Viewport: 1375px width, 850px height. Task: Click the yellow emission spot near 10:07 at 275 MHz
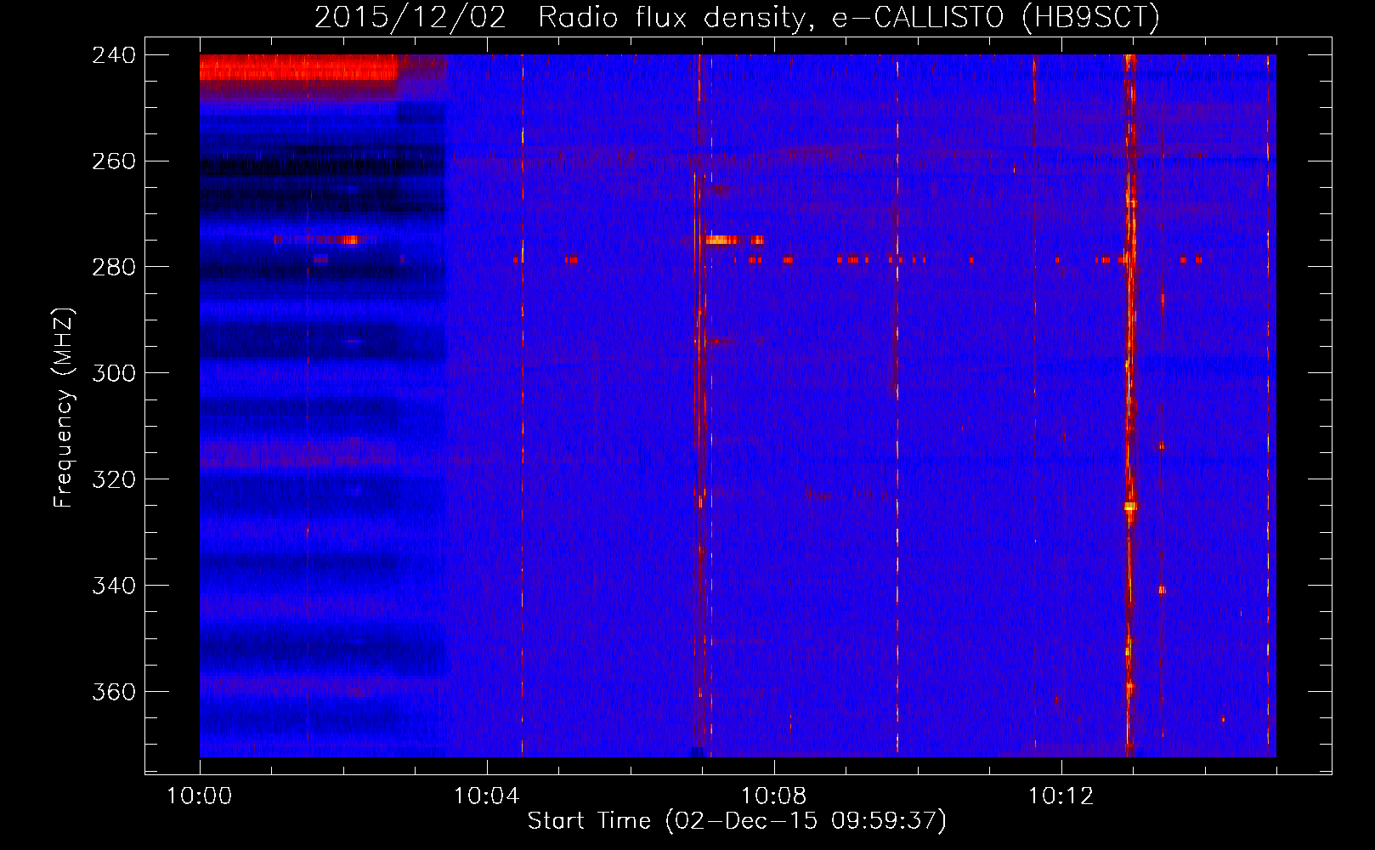click(722, 241)
